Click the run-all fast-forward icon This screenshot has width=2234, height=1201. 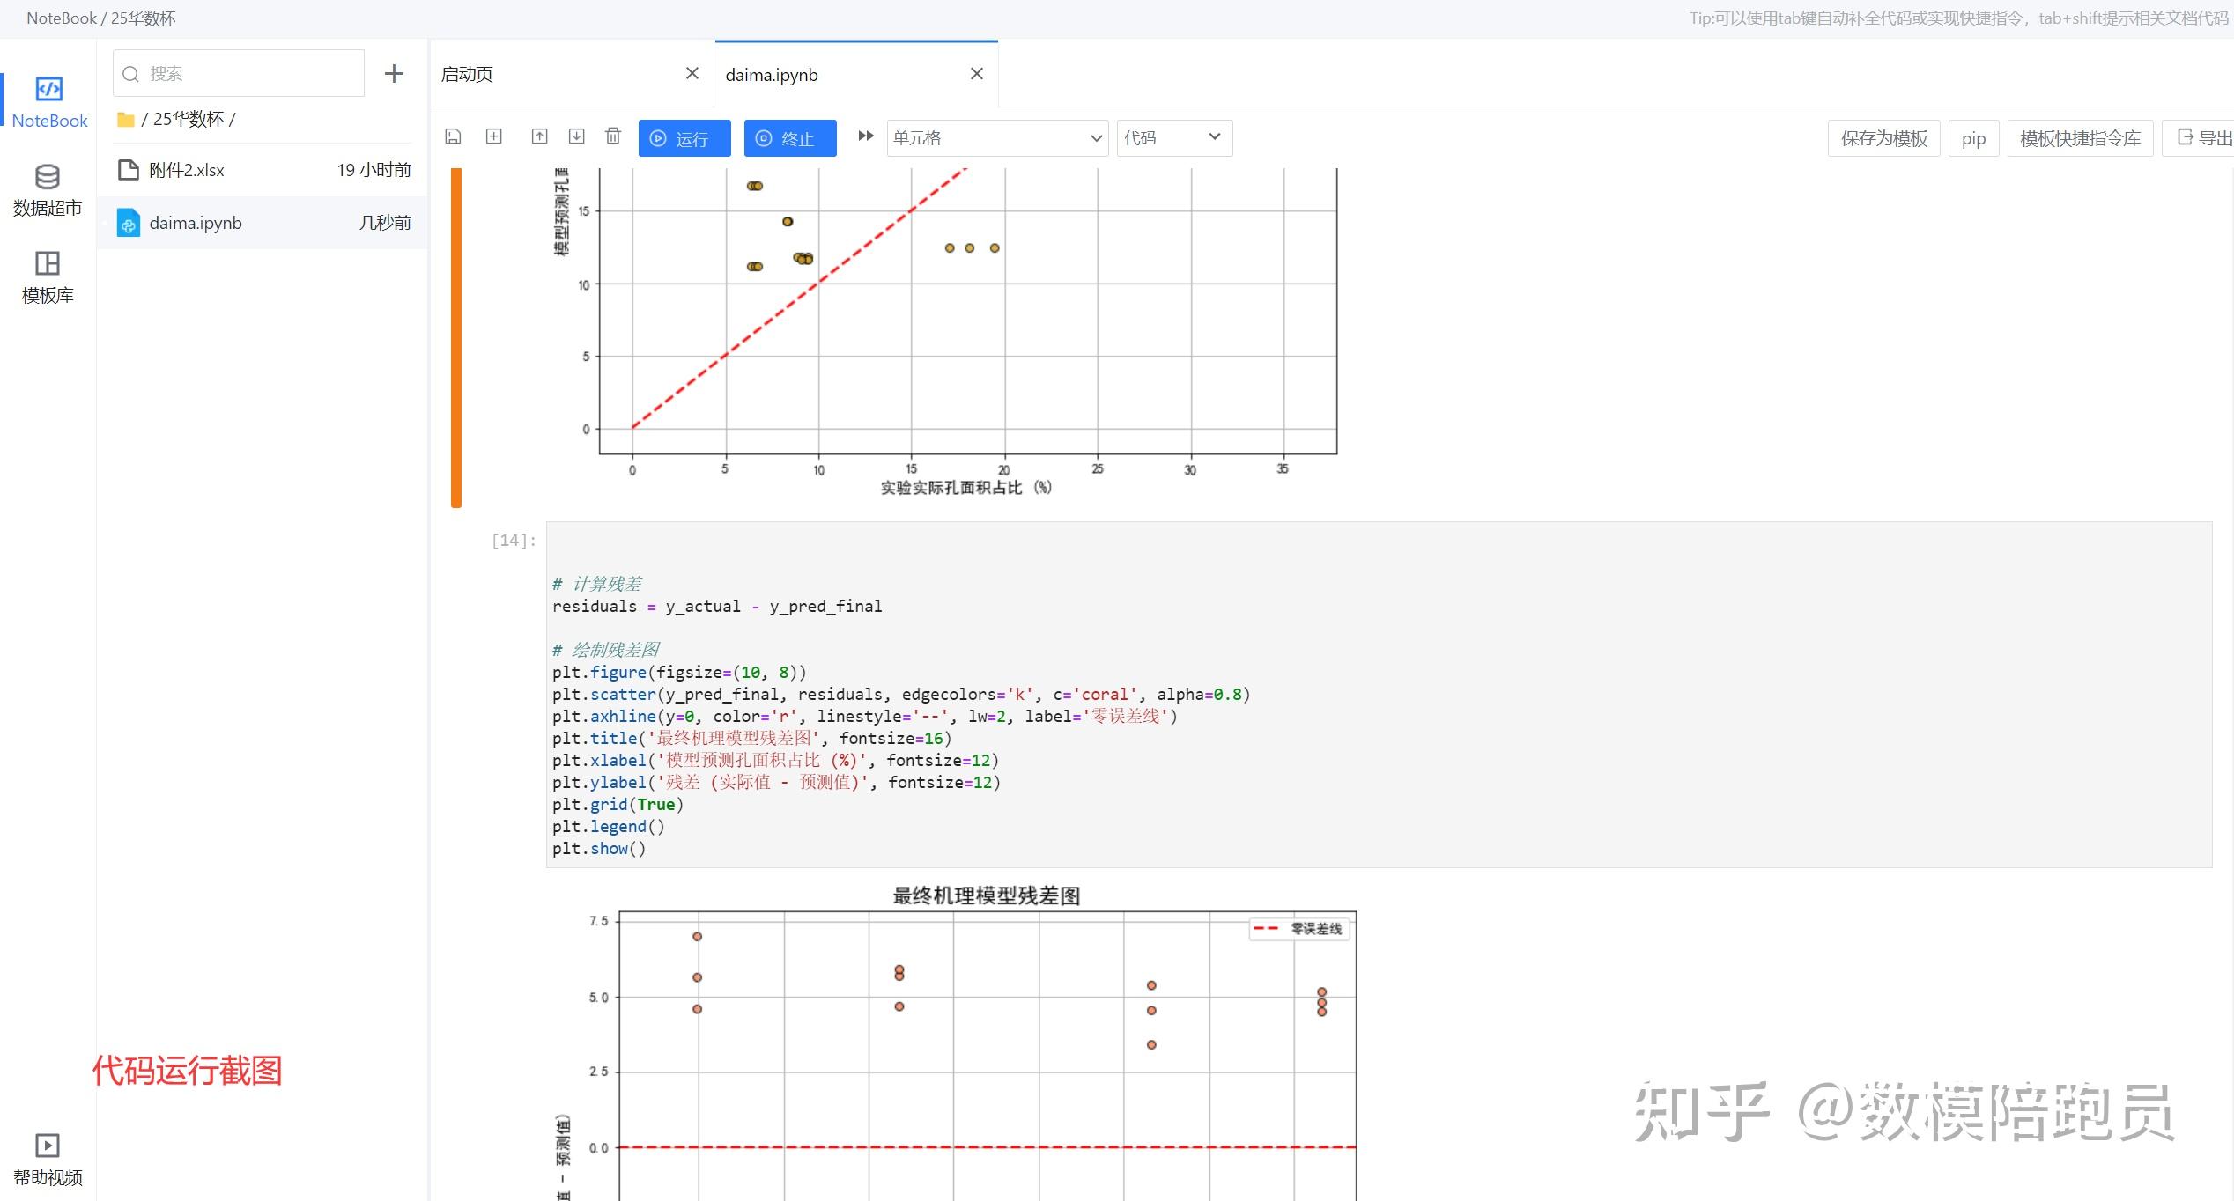pyautogui.click(x=865, y=136)
